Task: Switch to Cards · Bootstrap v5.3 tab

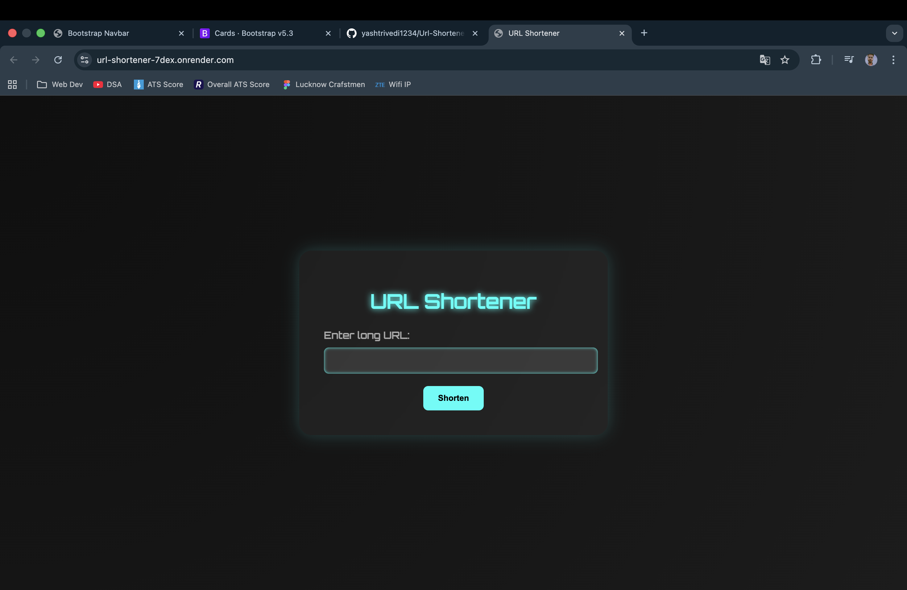Action: (x=253, y=33)
